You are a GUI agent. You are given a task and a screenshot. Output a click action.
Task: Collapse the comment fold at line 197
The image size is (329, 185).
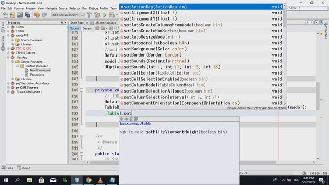click(x=81, y=137)
